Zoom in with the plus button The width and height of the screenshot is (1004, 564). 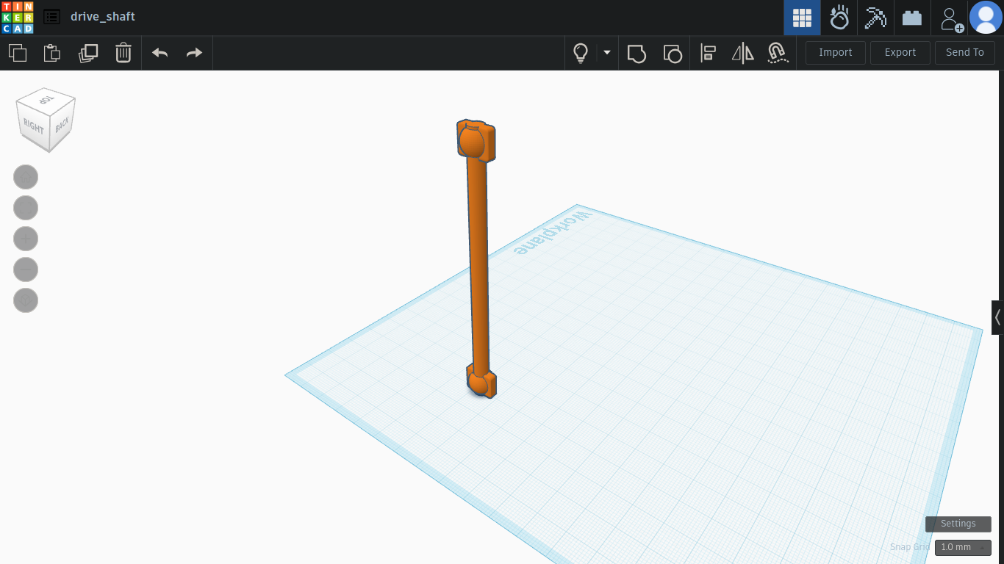pos(26,239)
